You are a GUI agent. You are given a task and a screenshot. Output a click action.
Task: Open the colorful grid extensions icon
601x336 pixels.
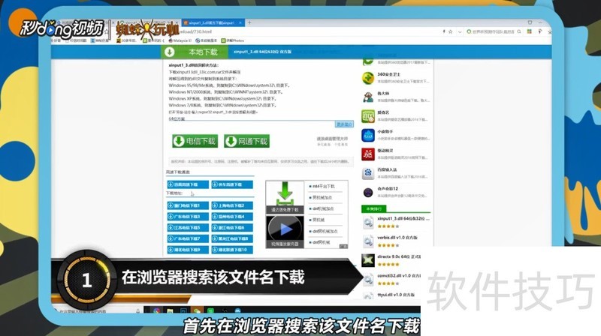(530, 31)
